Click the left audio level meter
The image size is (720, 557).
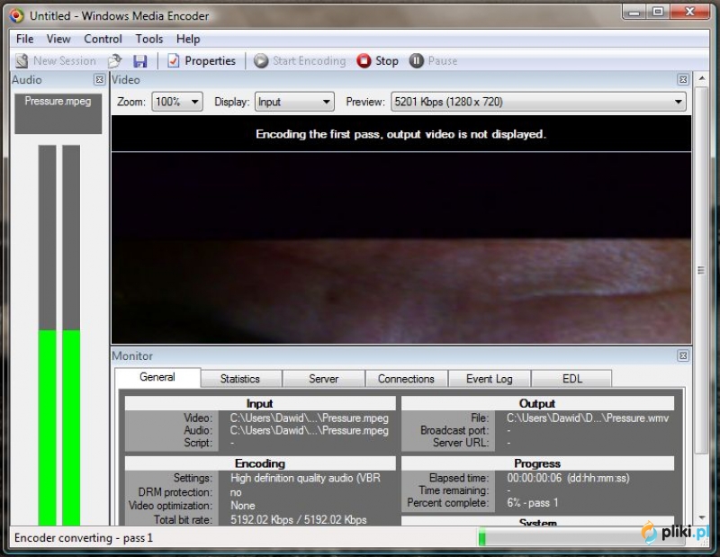tap(48, 336)
